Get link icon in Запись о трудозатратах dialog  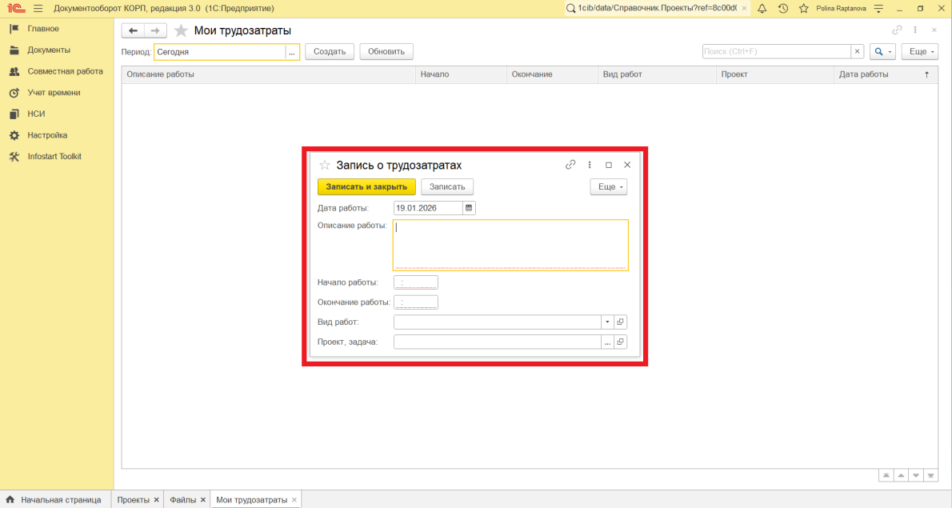coord(570,165)
